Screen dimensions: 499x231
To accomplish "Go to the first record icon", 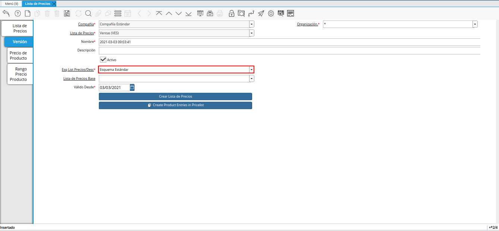I will tap(159, 13).
